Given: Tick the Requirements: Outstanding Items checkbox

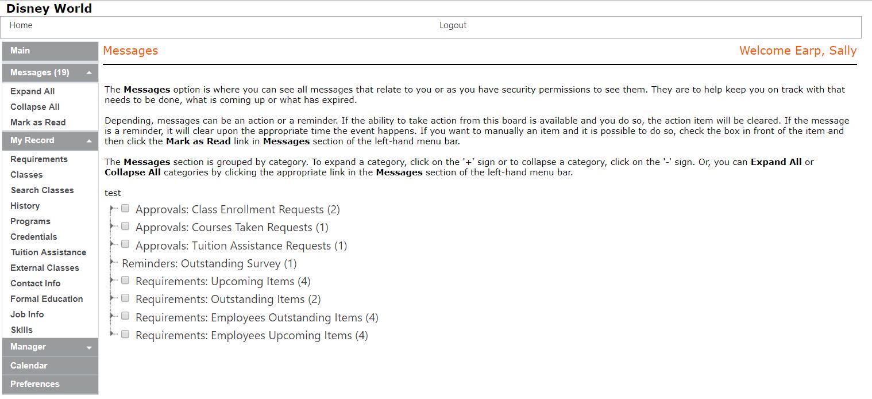Looking at the screenshot, I should (125, 298).
